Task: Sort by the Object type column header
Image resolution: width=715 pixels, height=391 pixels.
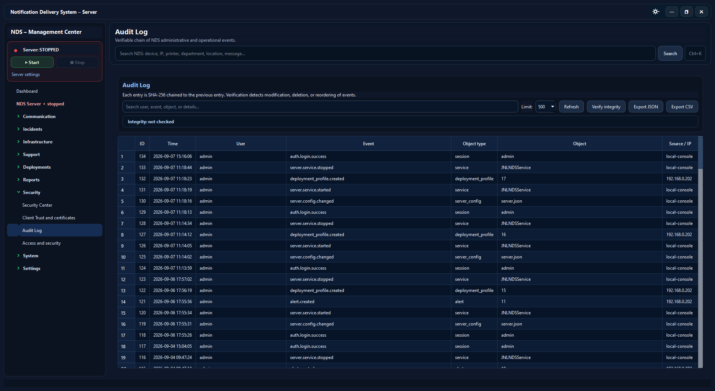Action: click(x=474, y=144)
